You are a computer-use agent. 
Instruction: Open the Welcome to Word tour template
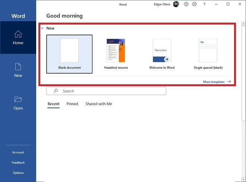[x=162, y=54]
